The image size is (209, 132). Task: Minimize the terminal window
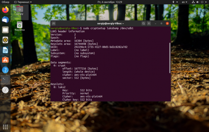(155, 23)
